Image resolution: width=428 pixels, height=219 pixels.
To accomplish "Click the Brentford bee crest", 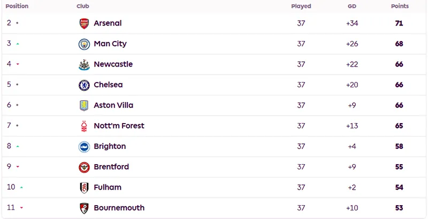I will 84,167.
